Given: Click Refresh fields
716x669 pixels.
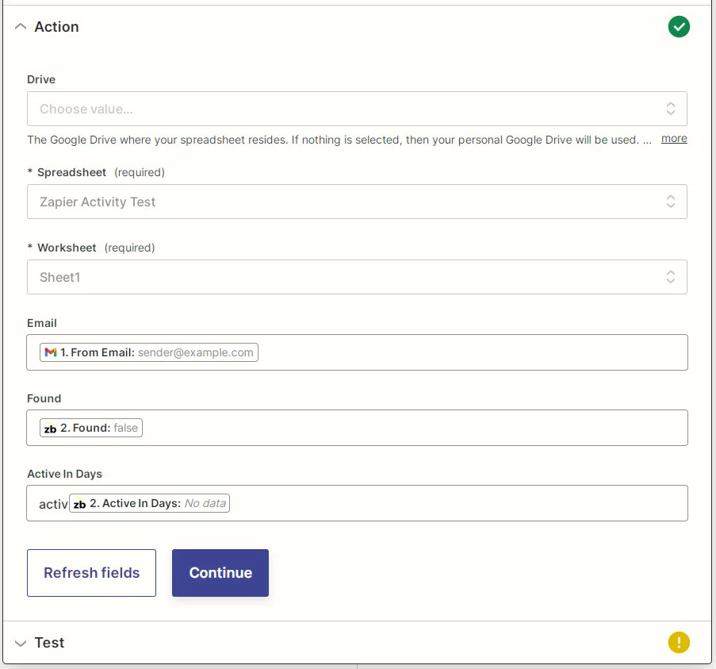Looking at the screenshot, I should [91, 572].
